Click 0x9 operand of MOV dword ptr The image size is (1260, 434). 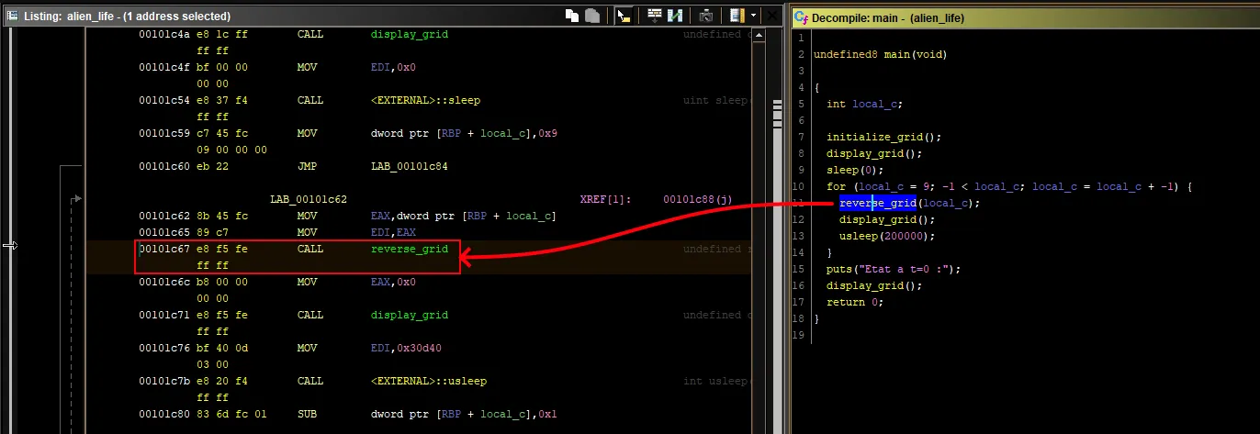548,133
